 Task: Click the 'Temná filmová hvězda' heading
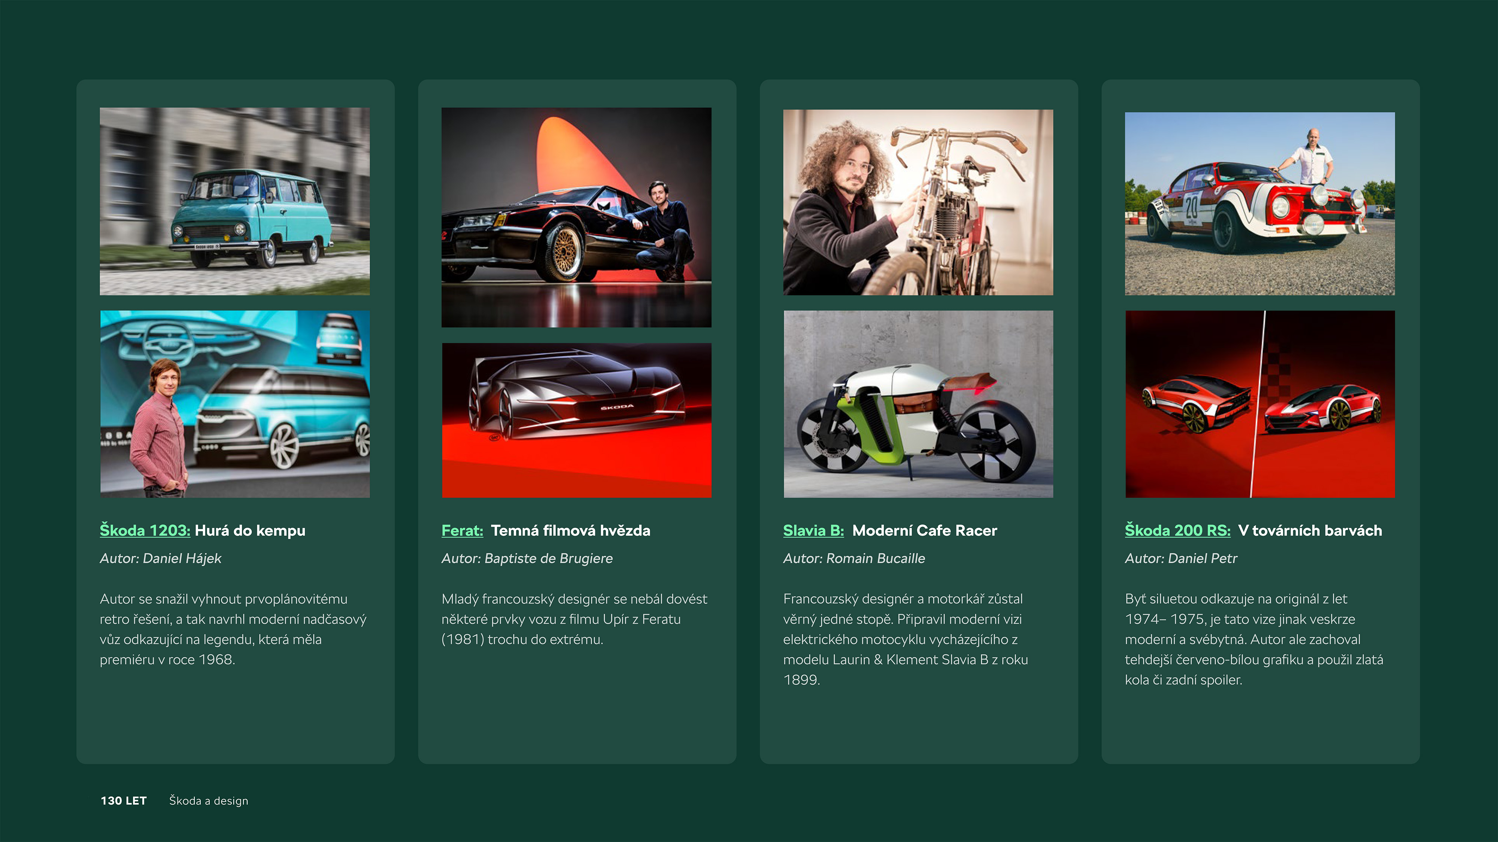tap(570, 530)
